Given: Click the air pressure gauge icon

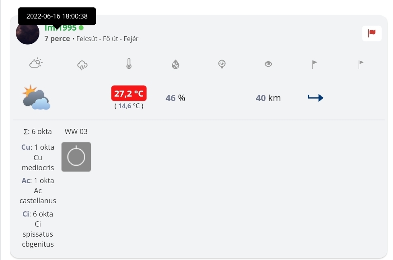Looking at the screenshot, I should [221, 64].
